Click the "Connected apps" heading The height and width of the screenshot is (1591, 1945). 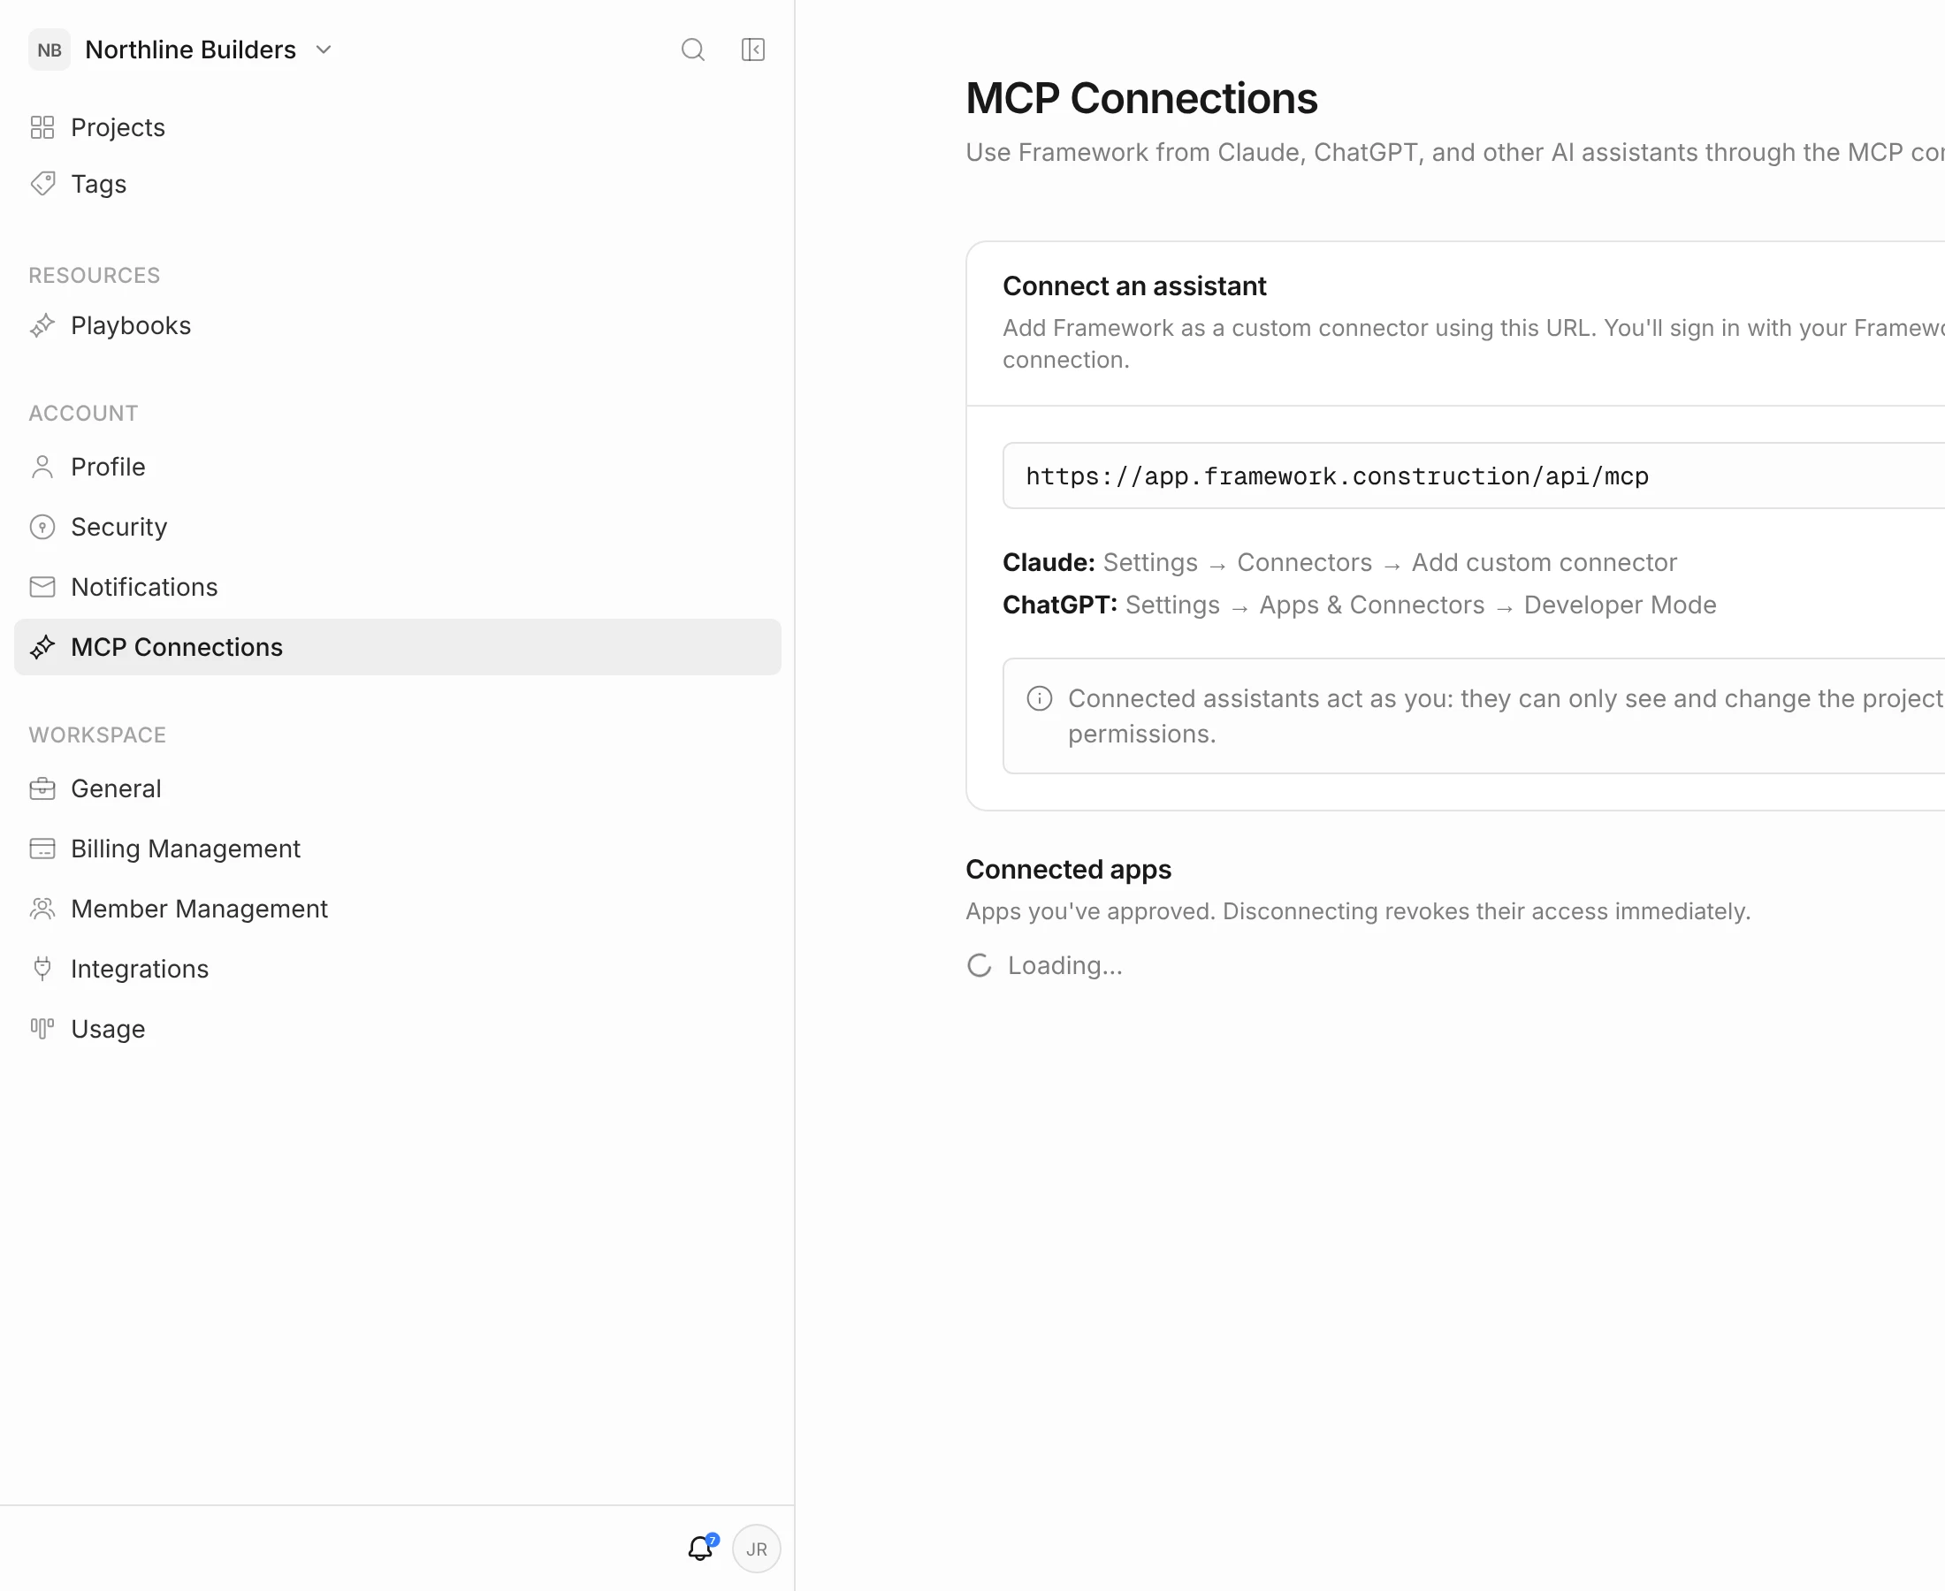pyautogui.click(x=1068, y=869)
